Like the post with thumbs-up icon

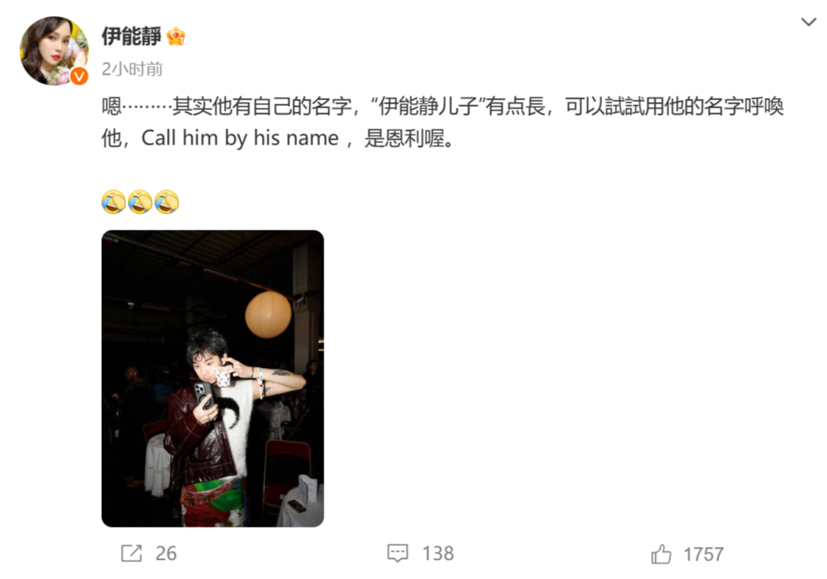pyautogui.click(x=661, y=553)
